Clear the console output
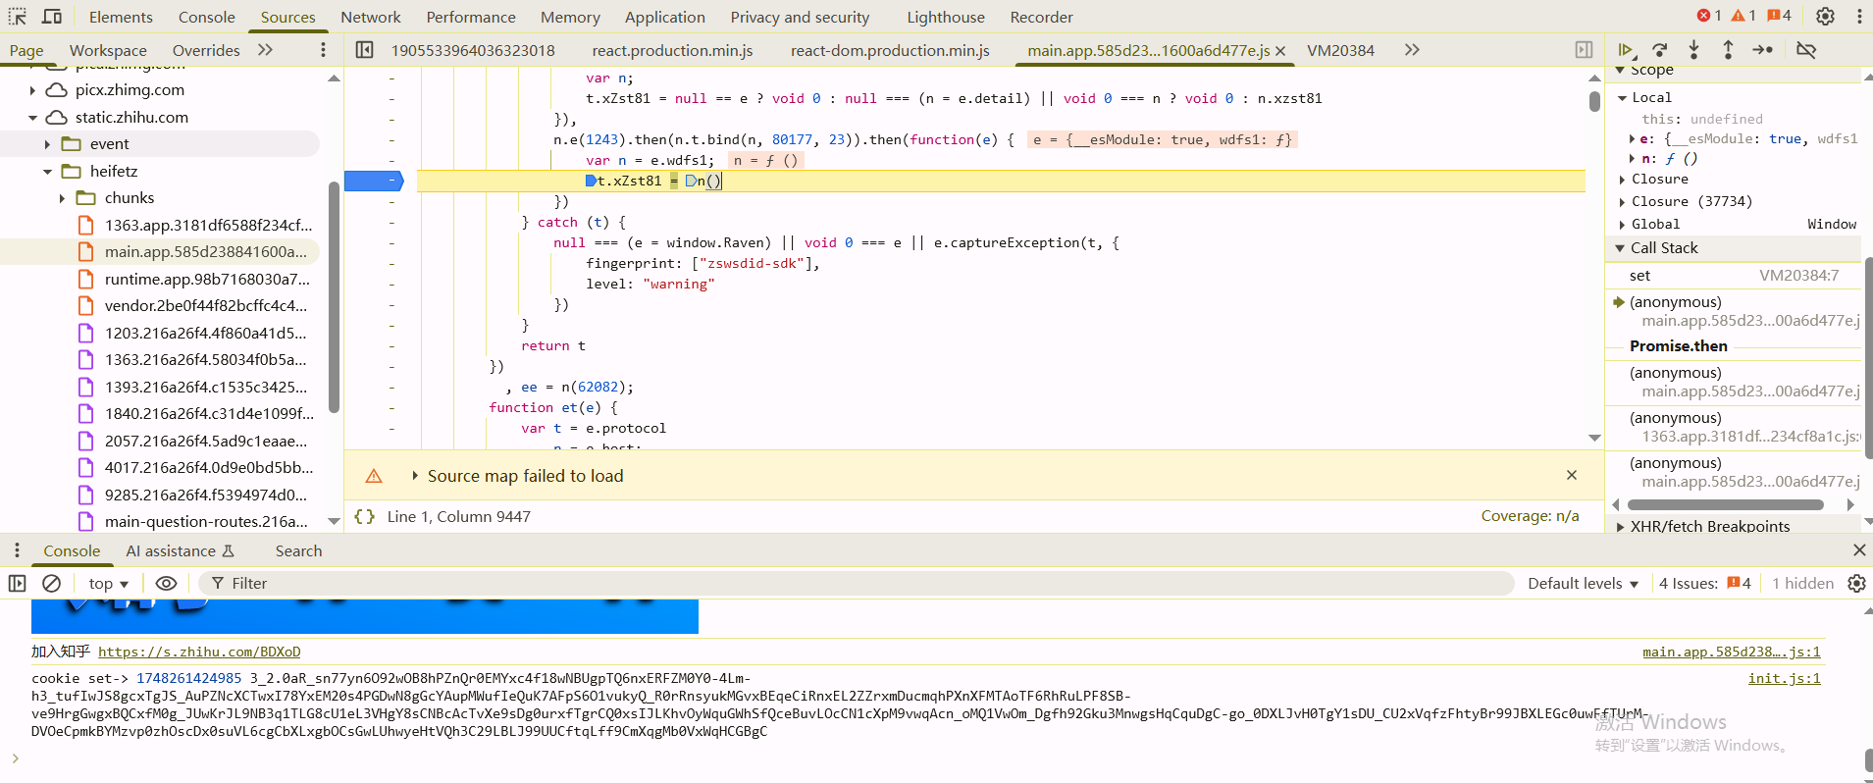 [x=52, y=583]
